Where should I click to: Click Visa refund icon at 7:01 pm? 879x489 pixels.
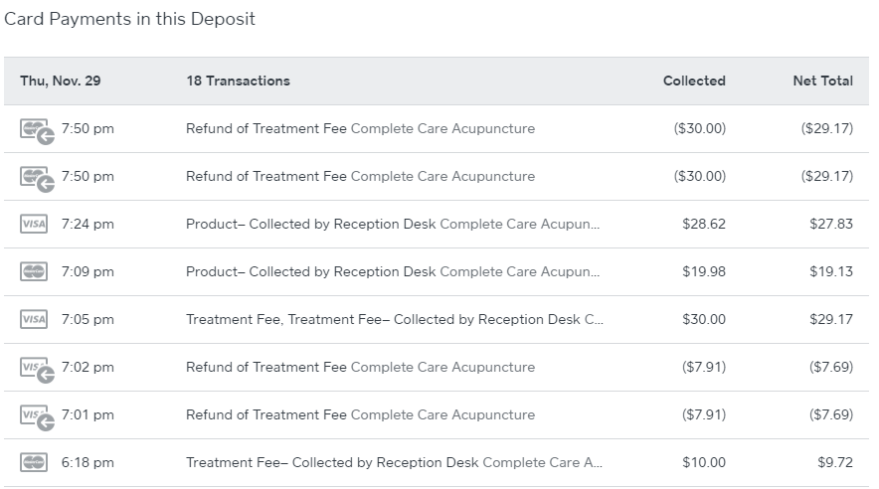coord(36,416)
